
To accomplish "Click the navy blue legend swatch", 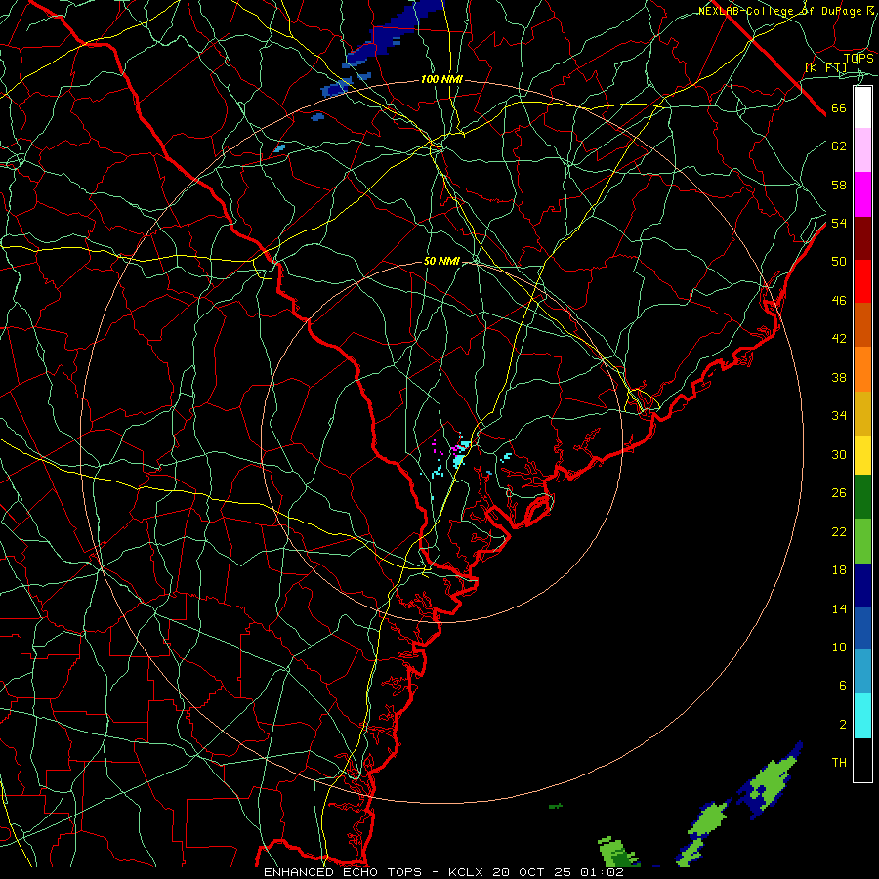I will pyautogui.click(x=862, y=585).
